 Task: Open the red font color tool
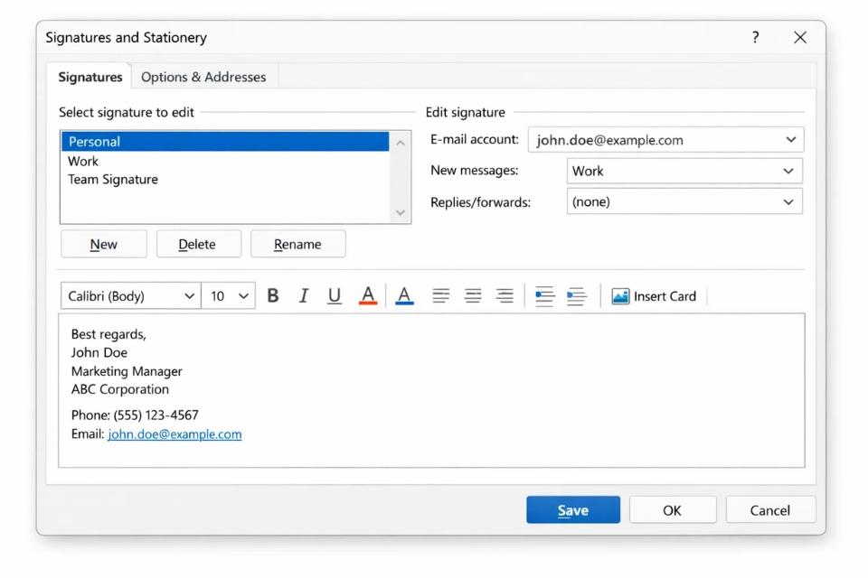click(x=367, y=295)
